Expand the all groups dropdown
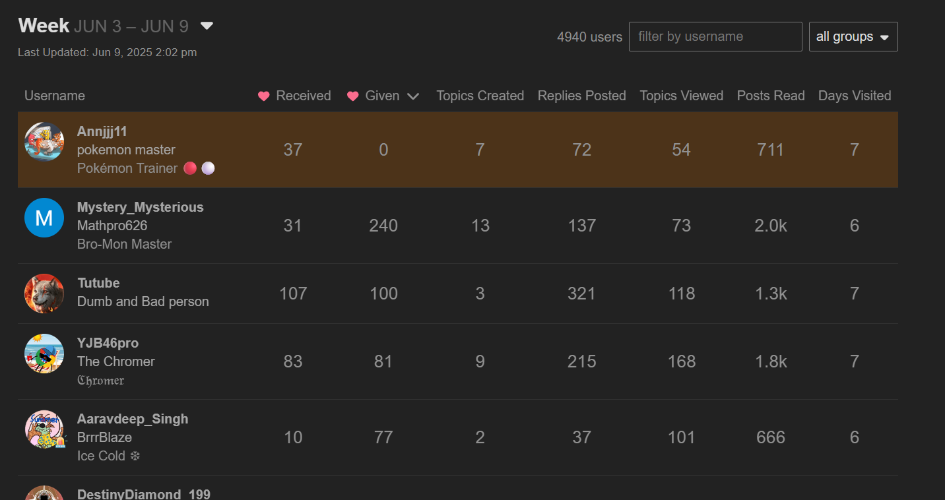Screen dimensions: 945x500 point(853,37)
